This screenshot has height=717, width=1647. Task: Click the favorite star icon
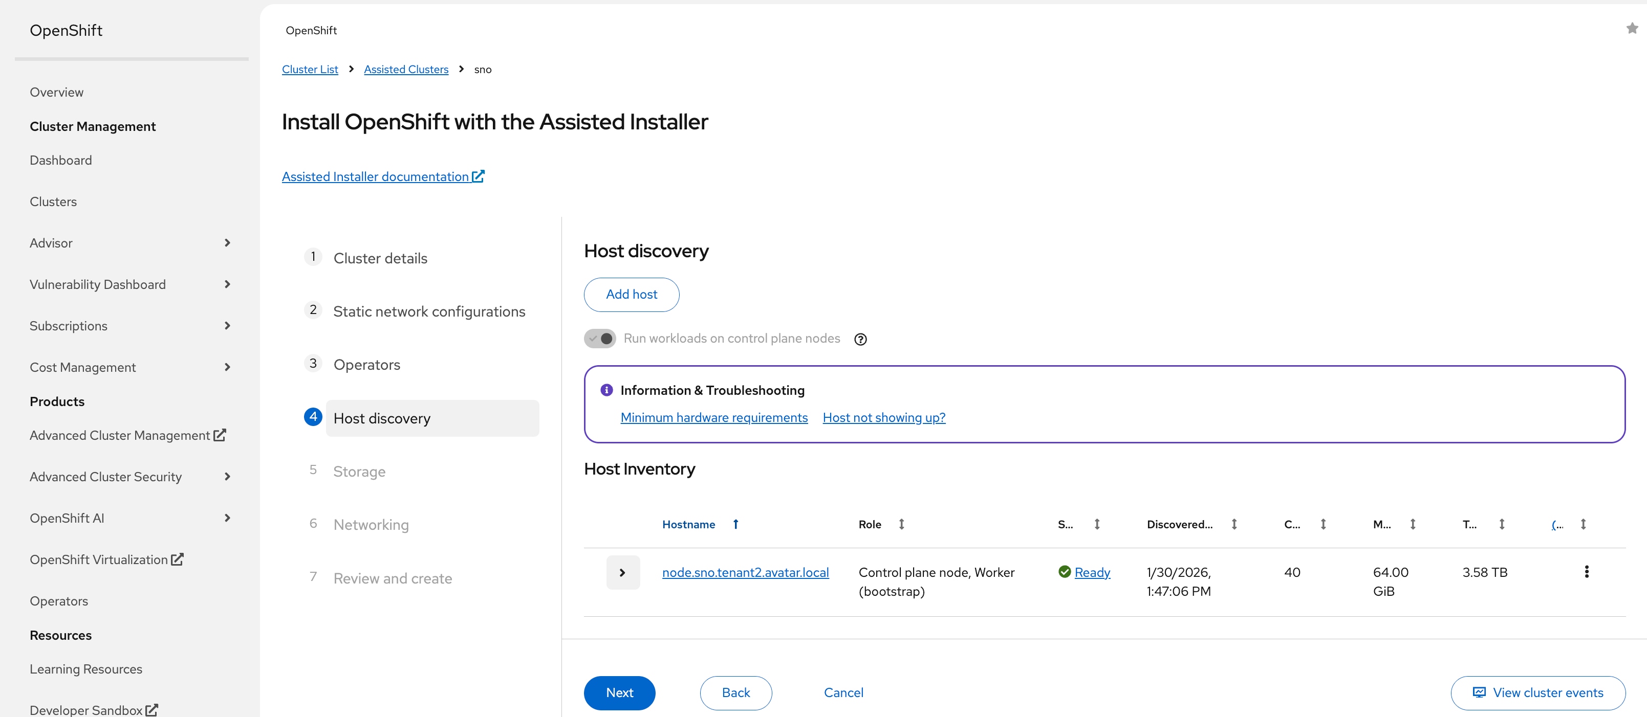pyautogui.click(x=1632, y=28)
